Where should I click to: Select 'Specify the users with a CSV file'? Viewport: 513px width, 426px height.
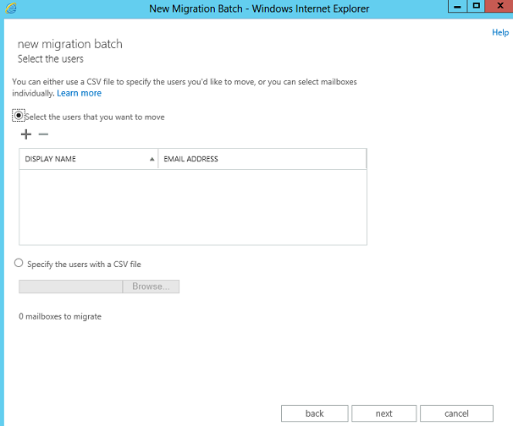tap(19, 263)
